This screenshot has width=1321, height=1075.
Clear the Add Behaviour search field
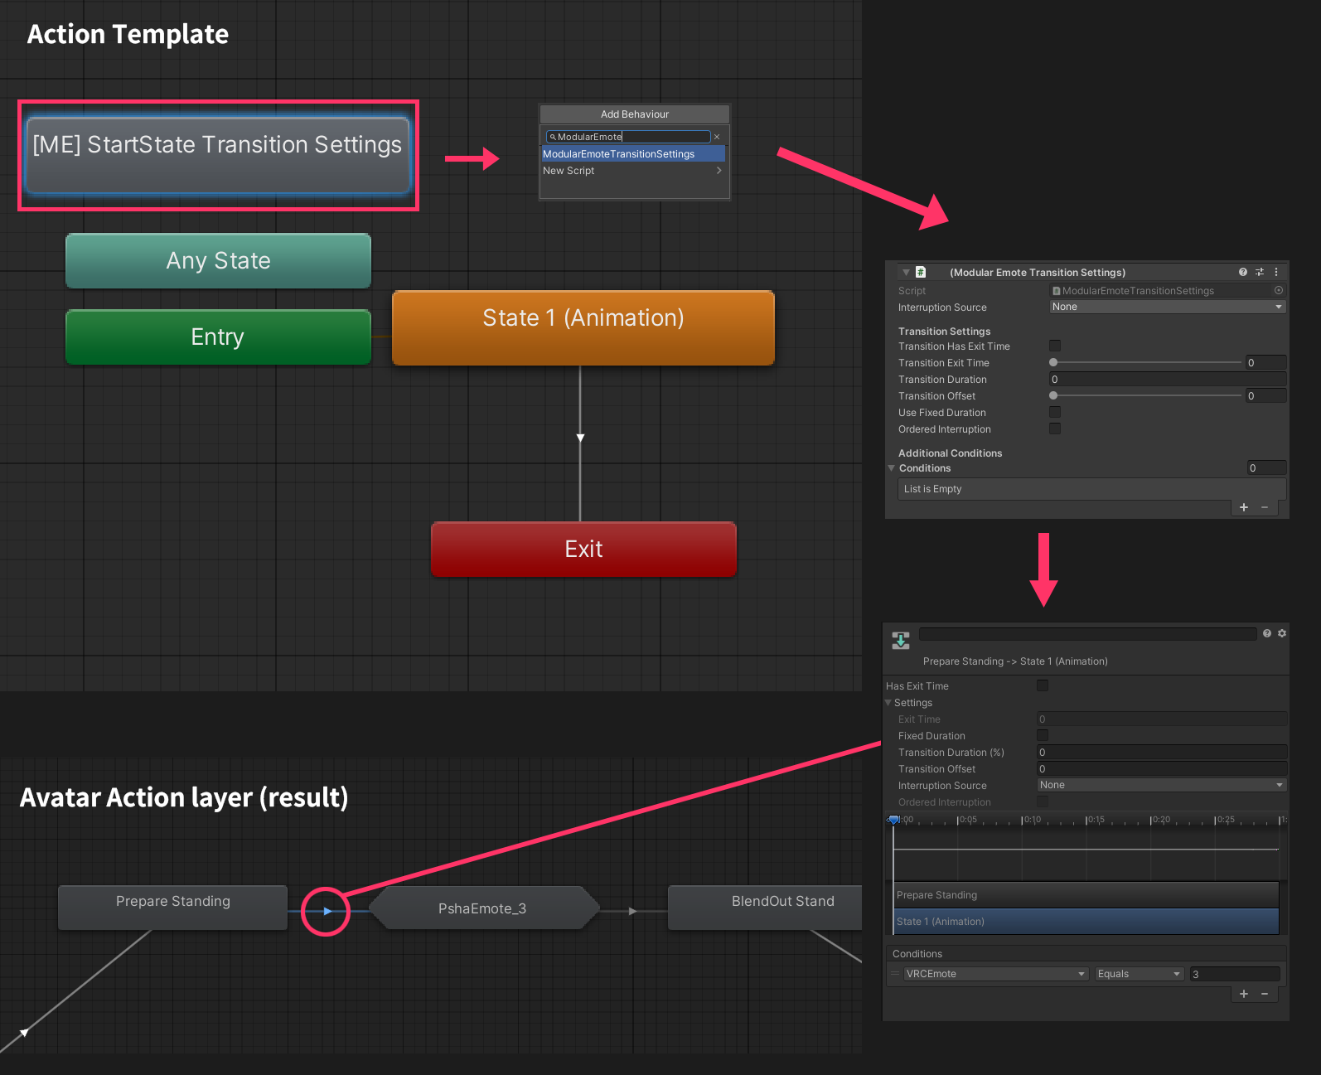coord(717,137)
